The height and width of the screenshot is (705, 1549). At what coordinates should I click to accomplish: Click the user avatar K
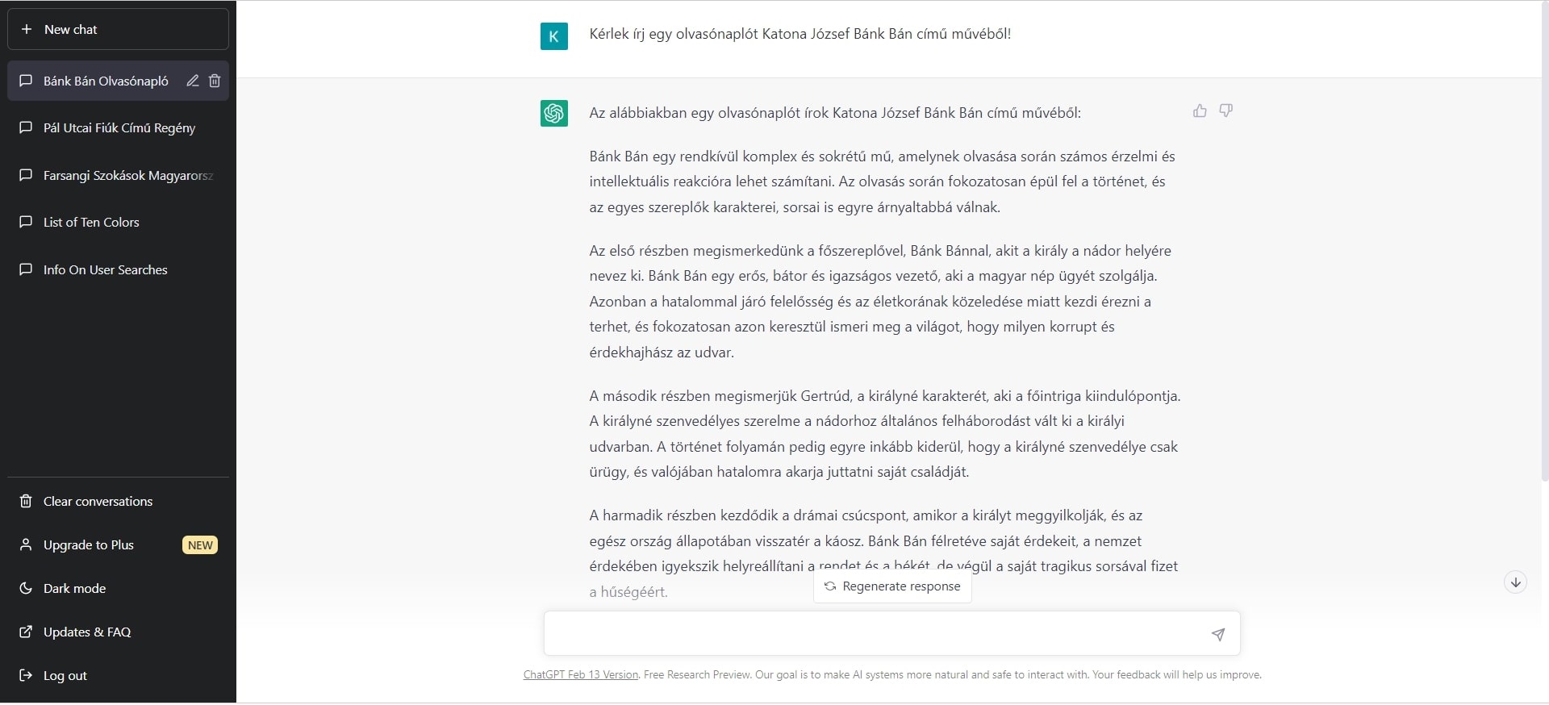554,36
